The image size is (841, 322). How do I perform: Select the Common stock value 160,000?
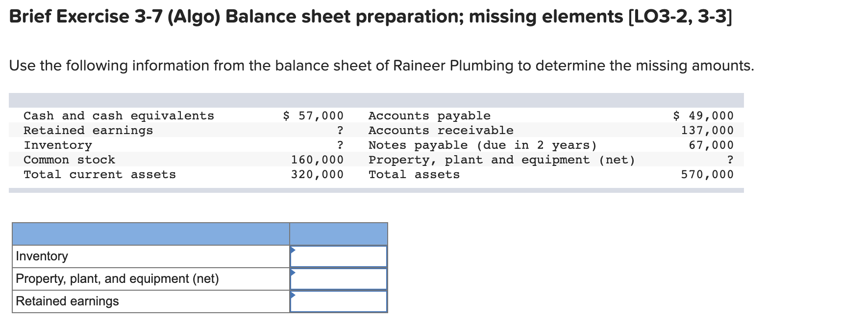(x=317, y=160)
